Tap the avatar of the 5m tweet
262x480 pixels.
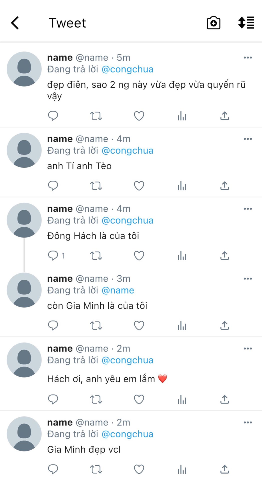click(24, 69)
